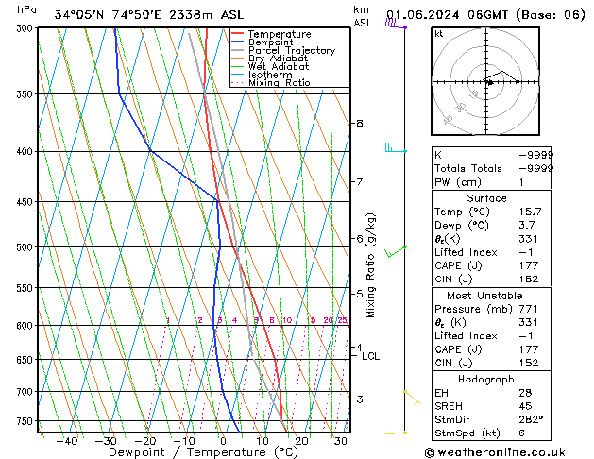The width and height of the screenshot is (594, 459).
Task: Click the 300 hPa pressure label
Action: point(26,28)
